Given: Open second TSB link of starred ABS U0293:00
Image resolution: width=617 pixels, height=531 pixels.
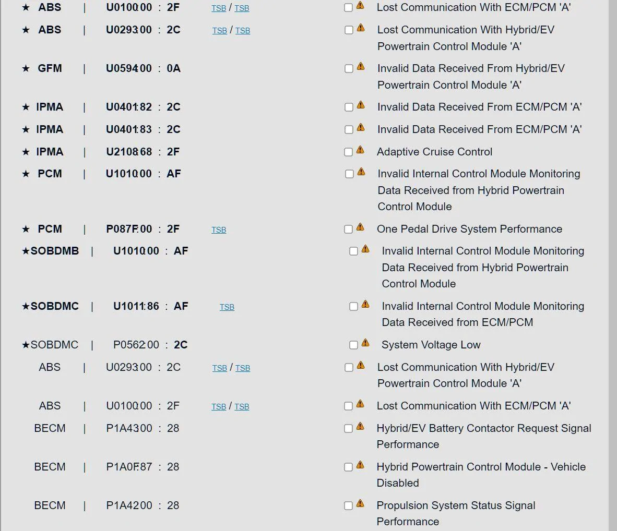Looking at the screenshot, I should (243, 31).
